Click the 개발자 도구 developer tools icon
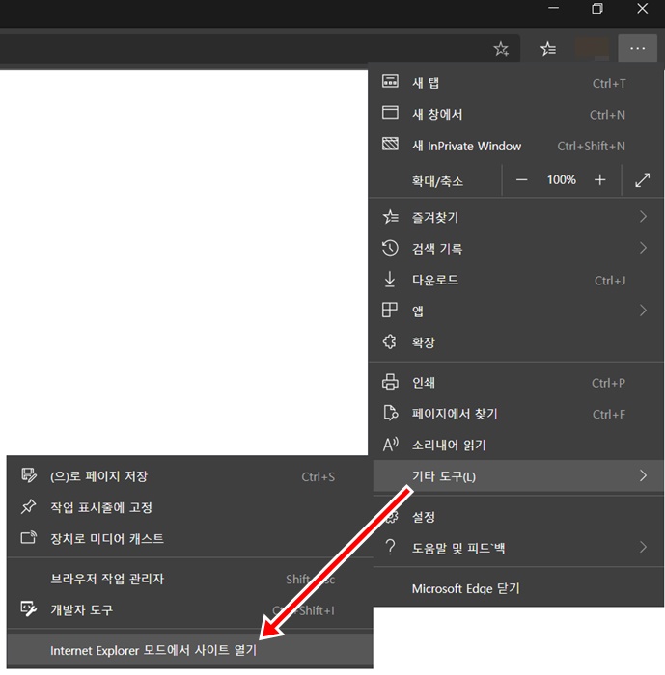 [x=29, y=609]
